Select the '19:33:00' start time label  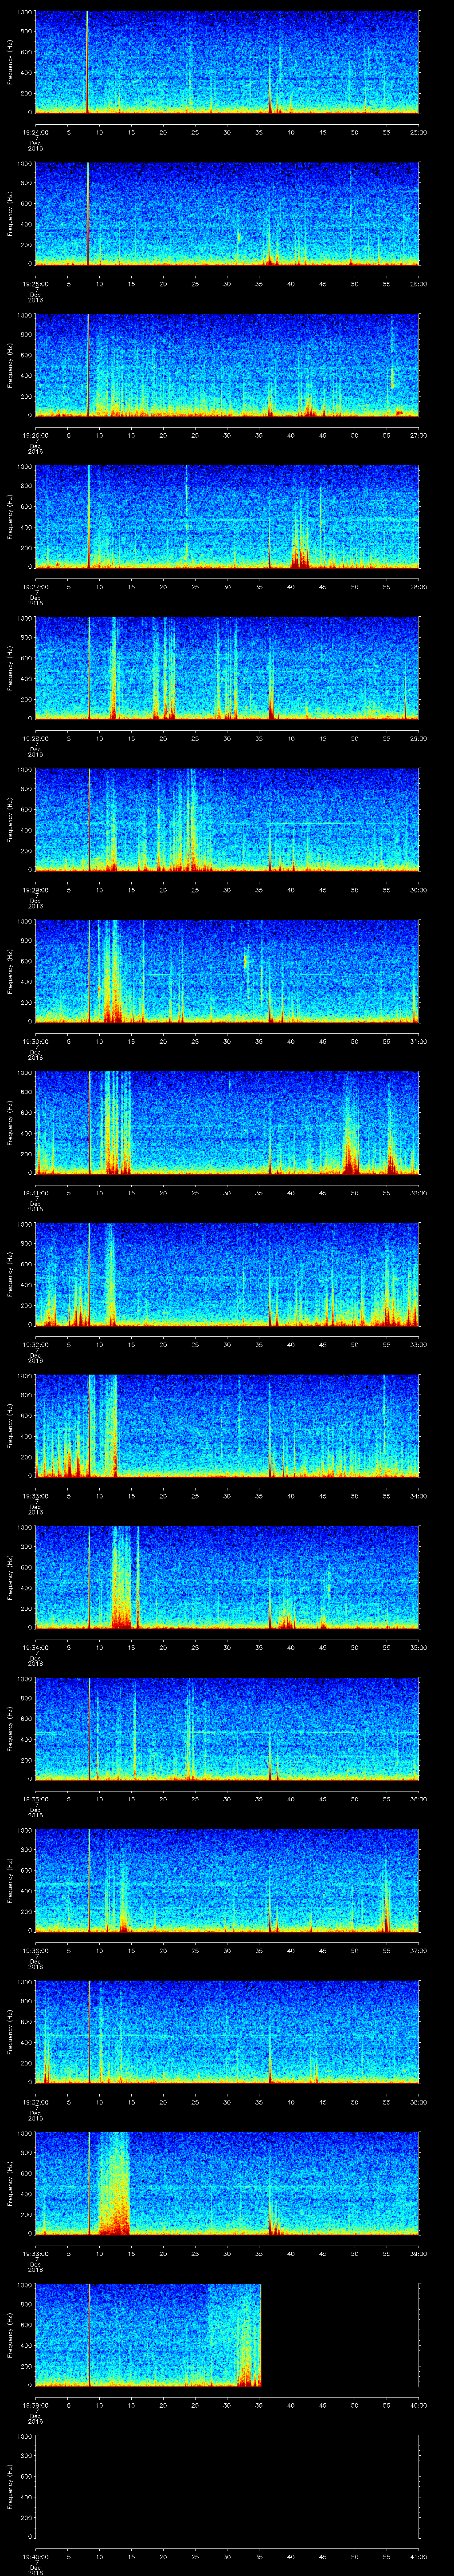[35, 1496]
